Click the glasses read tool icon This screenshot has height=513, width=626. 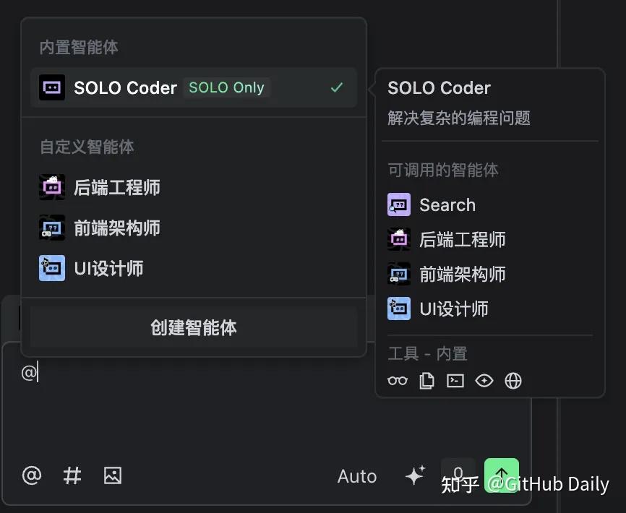(x=398, y=381)
